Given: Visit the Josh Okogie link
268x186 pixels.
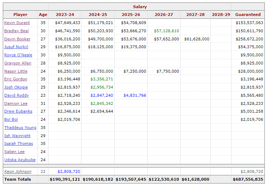Looking at the screenshot, I should click(16, 87).
